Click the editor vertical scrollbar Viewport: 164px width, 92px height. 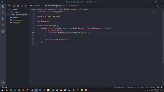(x=163, y=37)
